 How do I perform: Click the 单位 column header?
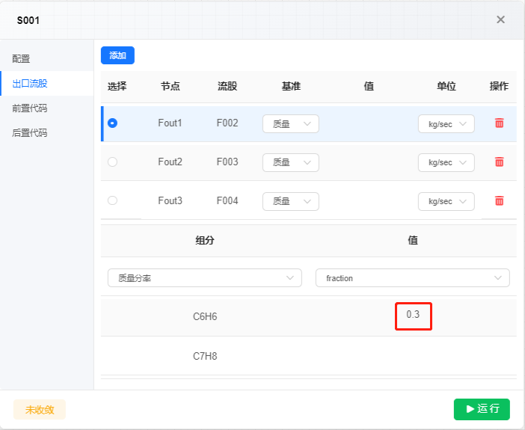(446, 87)
